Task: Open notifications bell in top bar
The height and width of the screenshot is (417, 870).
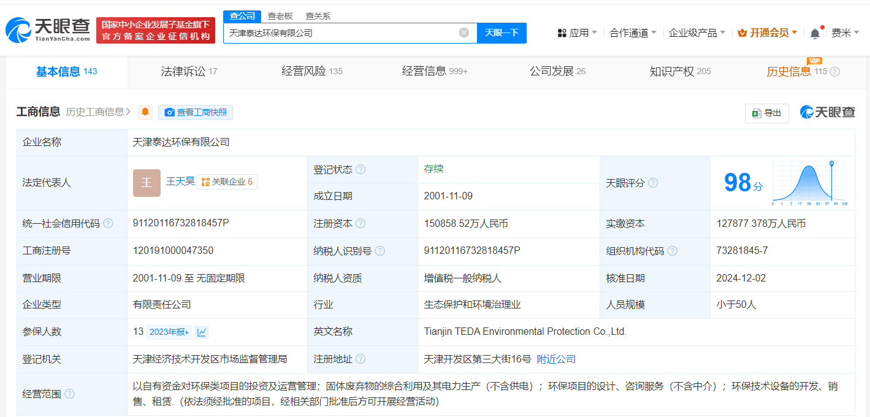Action: [x=815, y=33]
